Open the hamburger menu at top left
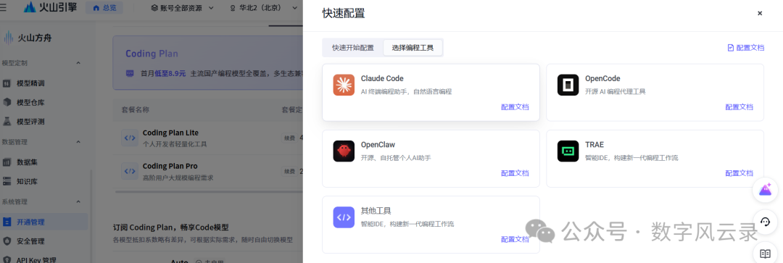 (x=4, y=7)
